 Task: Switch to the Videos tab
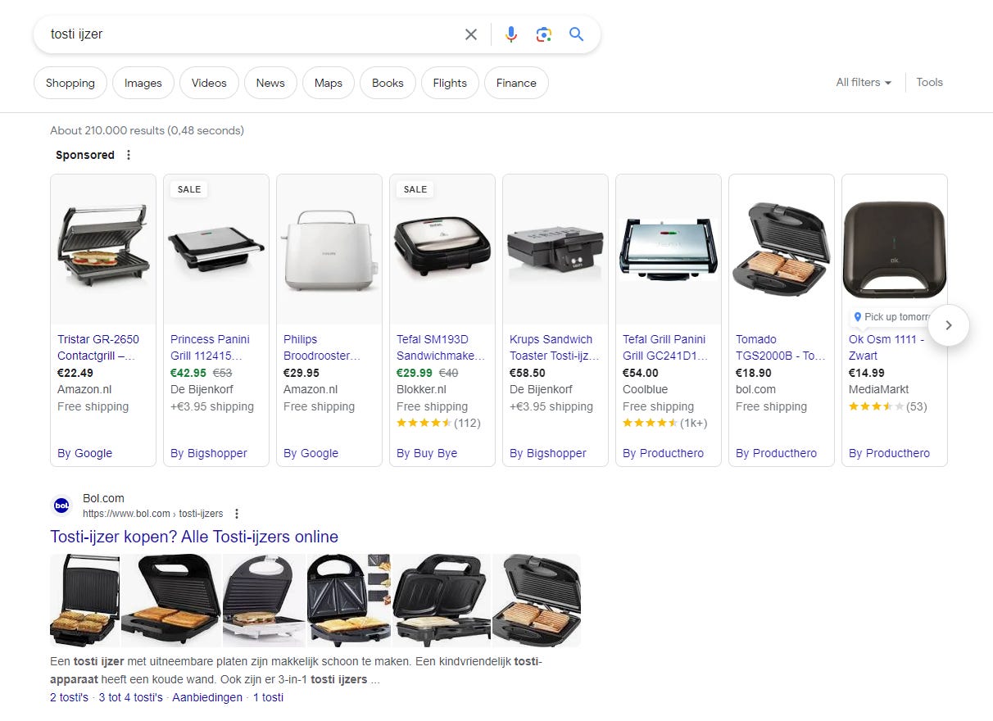point(209,83)
